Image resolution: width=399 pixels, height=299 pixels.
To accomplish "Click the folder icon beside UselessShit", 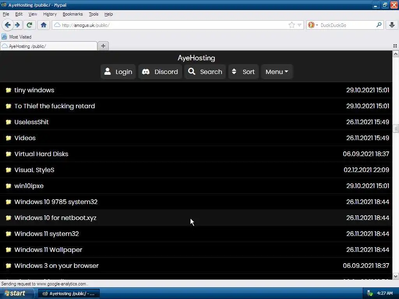I will click(x=9, y=122).
